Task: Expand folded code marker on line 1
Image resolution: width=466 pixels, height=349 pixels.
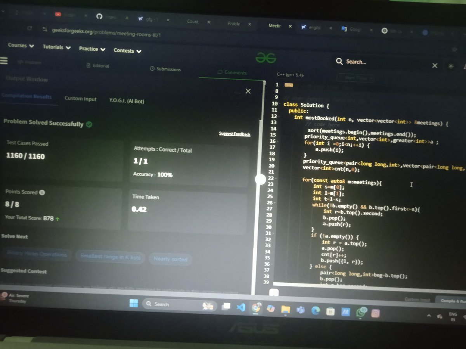Action: pyautogui.click(x=289, y=85)
